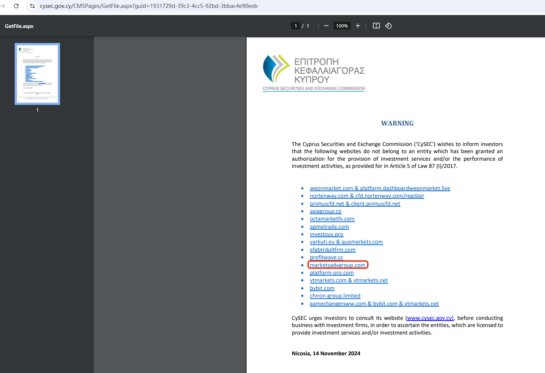Open varkuti.eu & quomarkets.com link
The height and width of the screenshot is (373, 545).
(346, 242)
